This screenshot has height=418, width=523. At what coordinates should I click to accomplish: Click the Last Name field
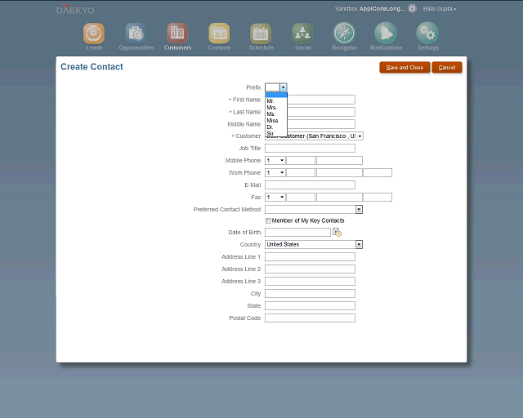(x=321, y=112)
